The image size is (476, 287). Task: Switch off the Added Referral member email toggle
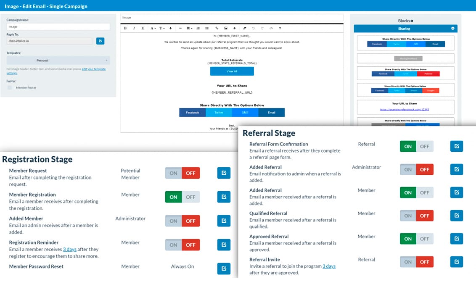(424, 192)
